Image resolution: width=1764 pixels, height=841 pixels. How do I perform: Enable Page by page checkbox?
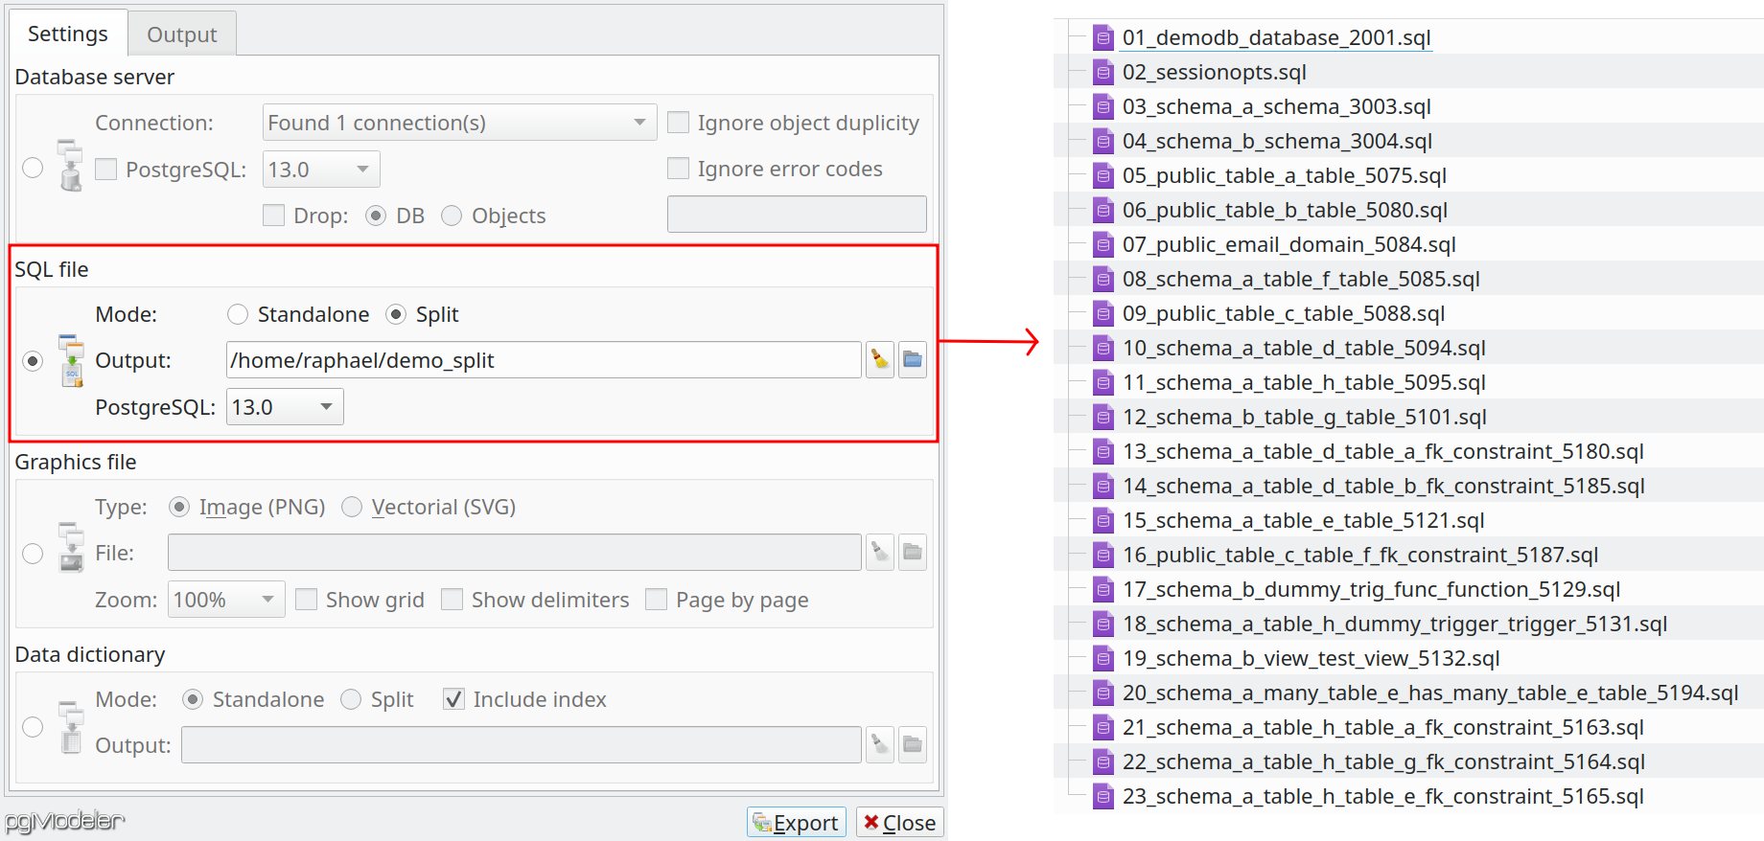[x=656, y=600]
